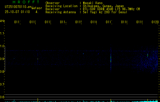Click the 1.0 kHz frequency label
This screenshot has width=160, height=102.
[x=2, y=46]
